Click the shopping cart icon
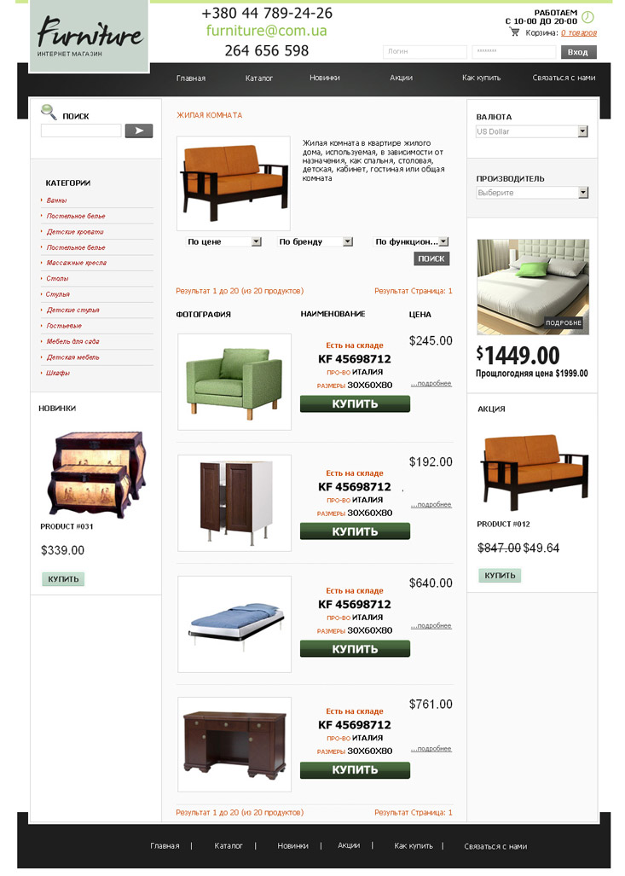 514,32
